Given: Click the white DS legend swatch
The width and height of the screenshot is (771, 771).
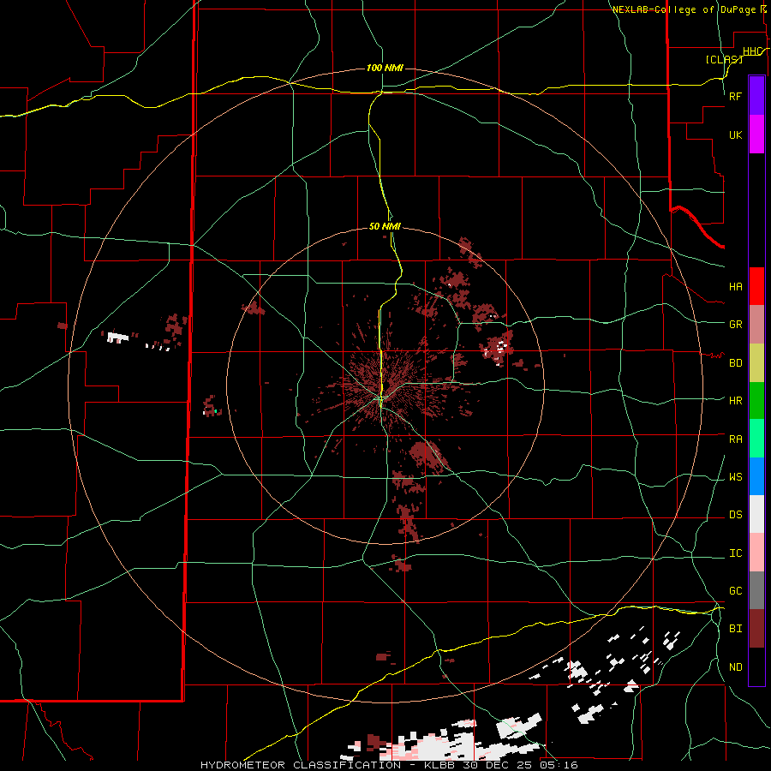Looking at the screenshot, I should coord(756,514).
